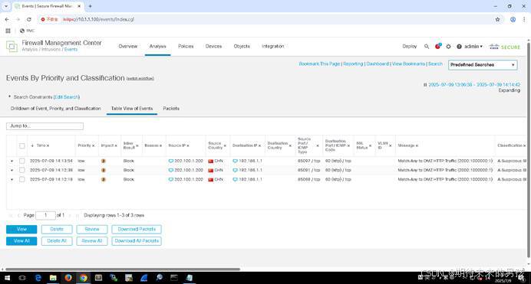The image size is (531, 284).
Task: Click the Deploy button
Action: coord(410,47)
